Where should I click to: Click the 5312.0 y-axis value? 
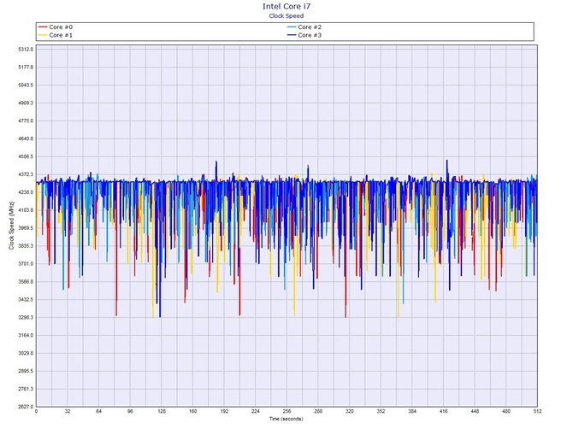click(x=26, y=50)
